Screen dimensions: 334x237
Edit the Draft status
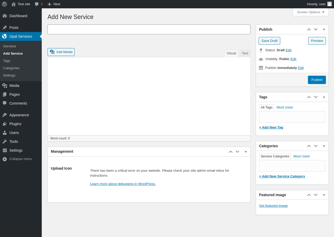coord(289,50)
